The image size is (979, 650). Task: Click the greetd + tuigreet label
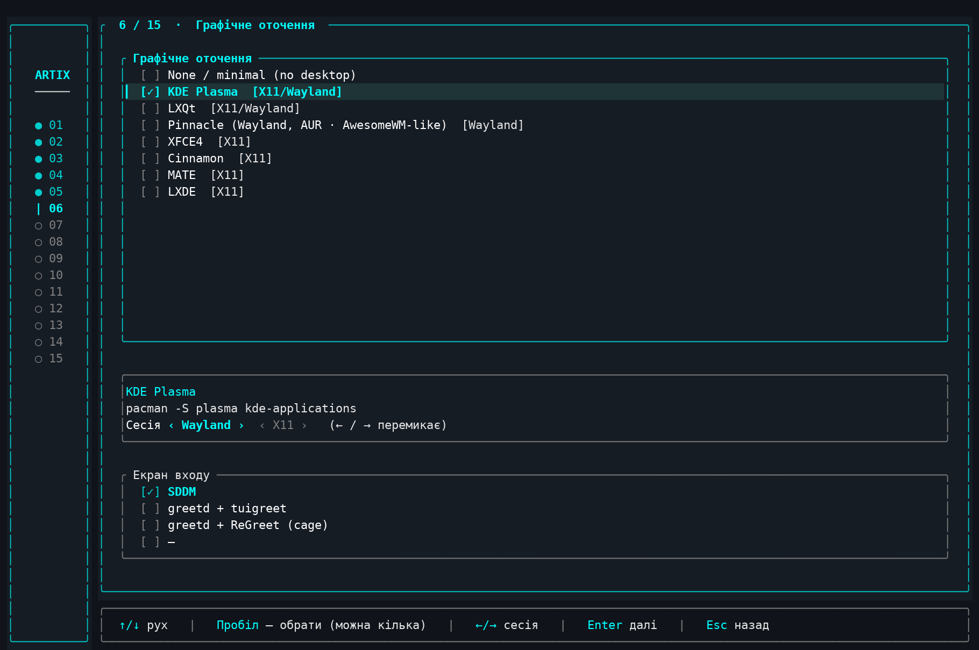tap(227, 509)
